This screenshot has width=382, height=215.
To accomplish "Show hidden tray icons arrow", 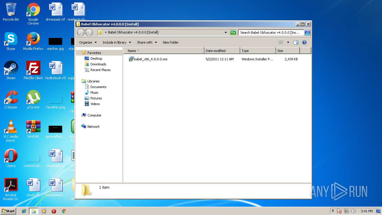I will coord(333,211).
